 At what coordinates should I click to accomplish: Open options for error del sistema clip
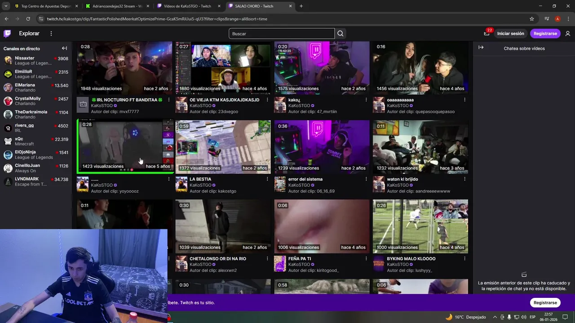(x=366, y=179)
